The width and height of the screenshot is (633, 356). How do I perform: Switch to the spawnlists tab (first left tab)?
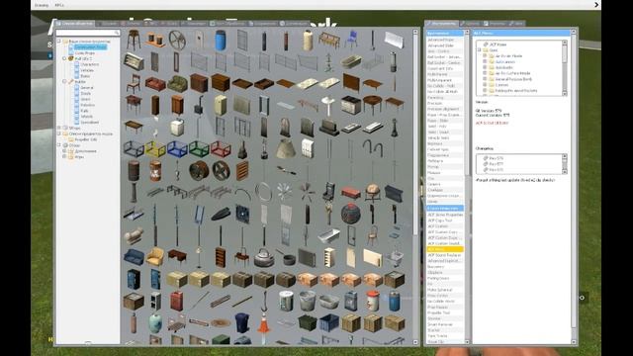(x=75, y=24)
